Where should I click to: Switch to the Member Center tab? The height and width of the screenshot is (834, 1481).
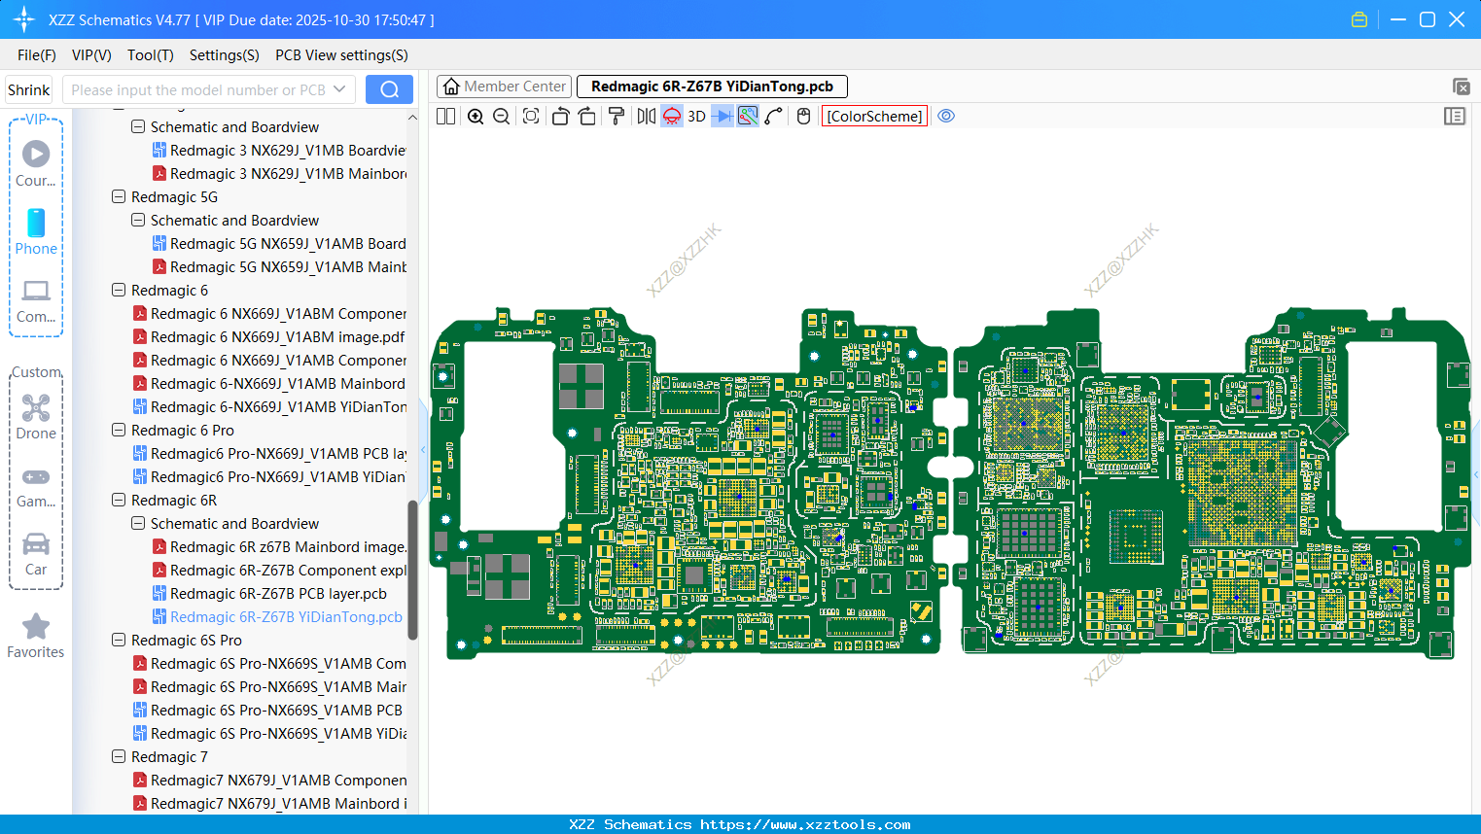coord(503,86)
